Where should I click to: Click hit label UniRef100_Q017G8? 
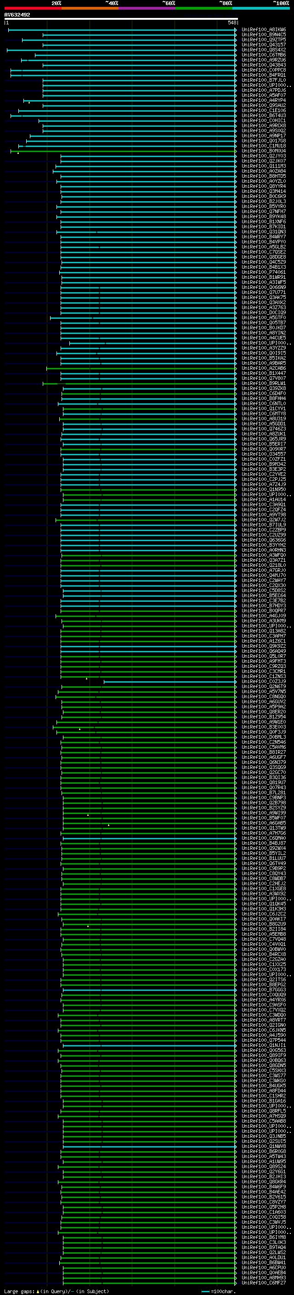click(264, 141)
